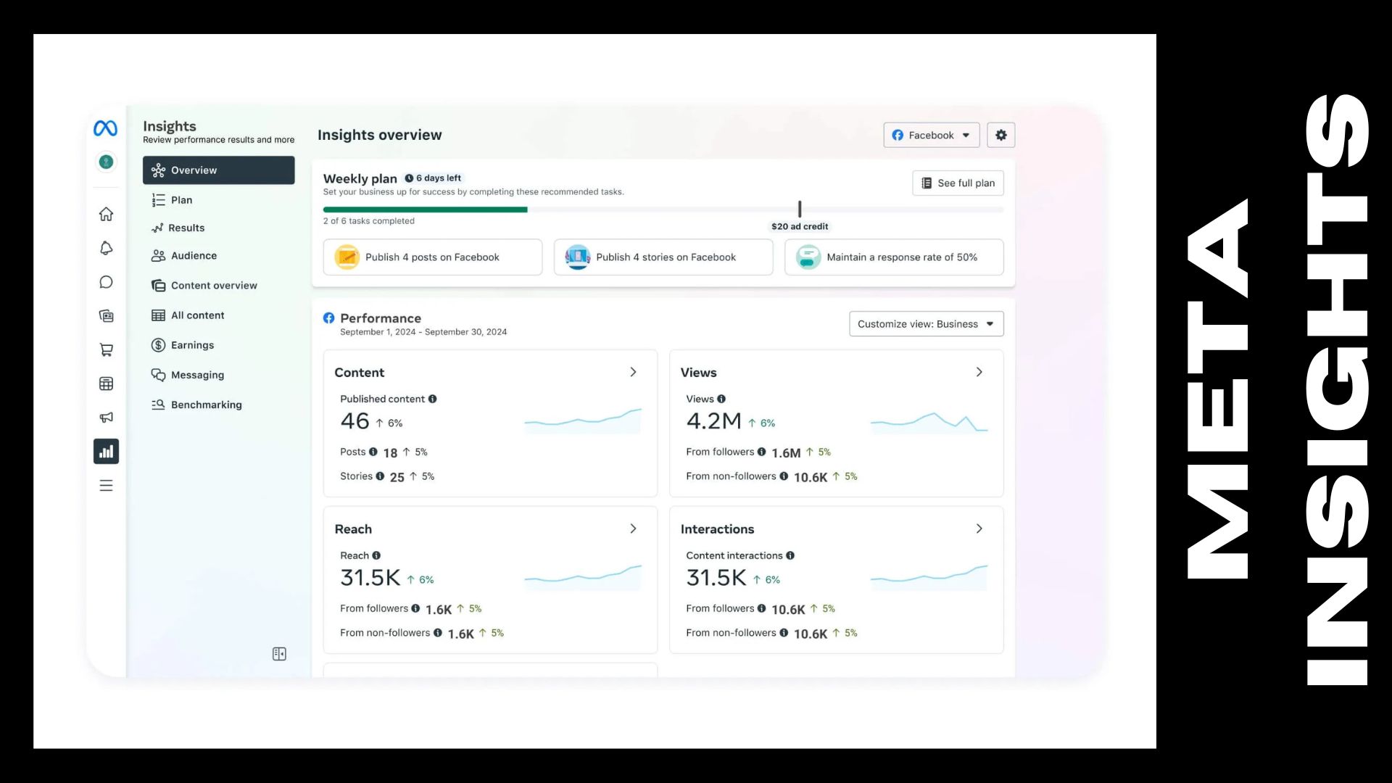Click the weekly plan progress bar
Viewport: 1392px width, 783px height.
663,210
